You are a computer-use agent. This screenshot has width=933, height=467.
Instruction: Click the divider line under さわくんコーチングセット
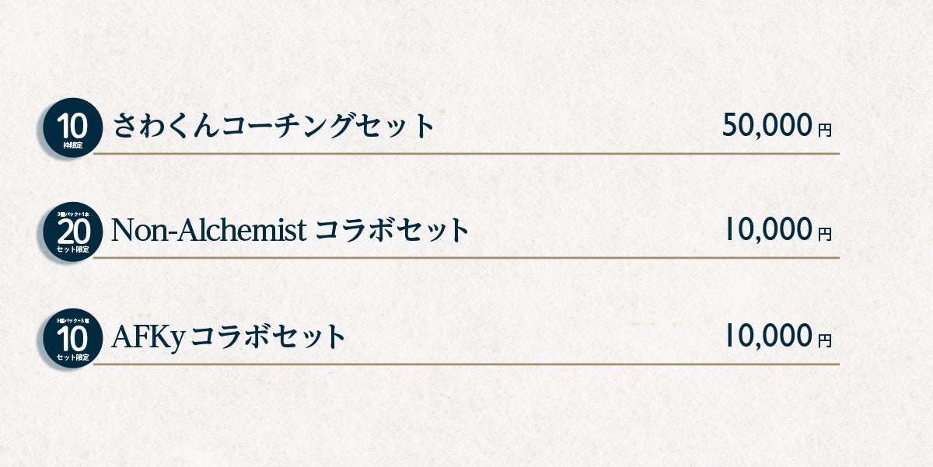click(466, 154)
